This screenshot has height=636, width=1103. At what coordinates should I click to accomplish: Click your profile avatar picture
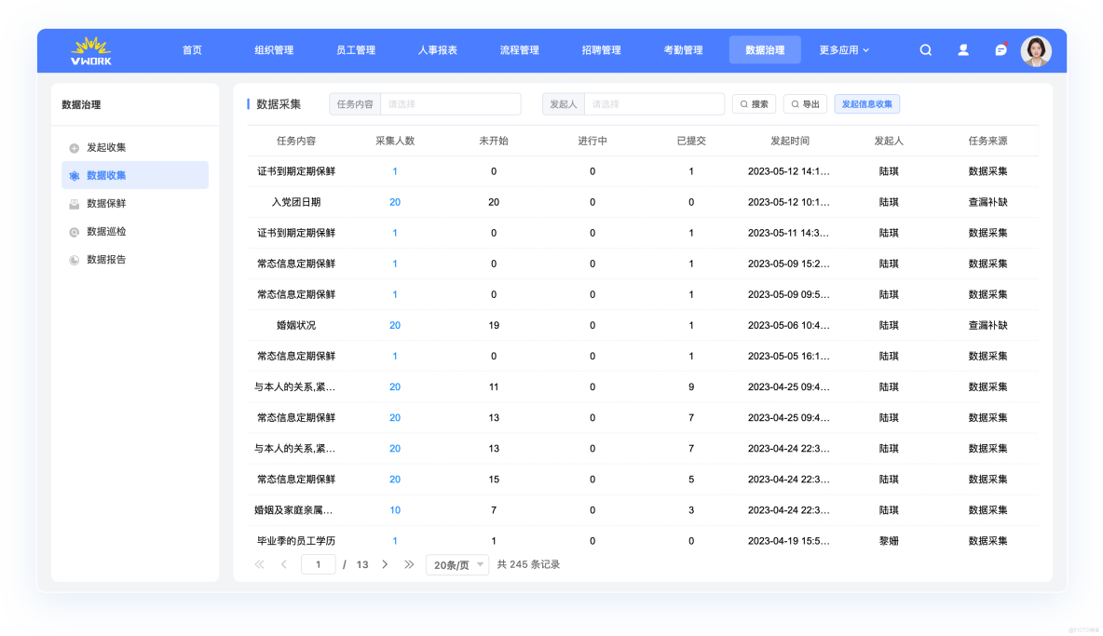point(1036,50)
